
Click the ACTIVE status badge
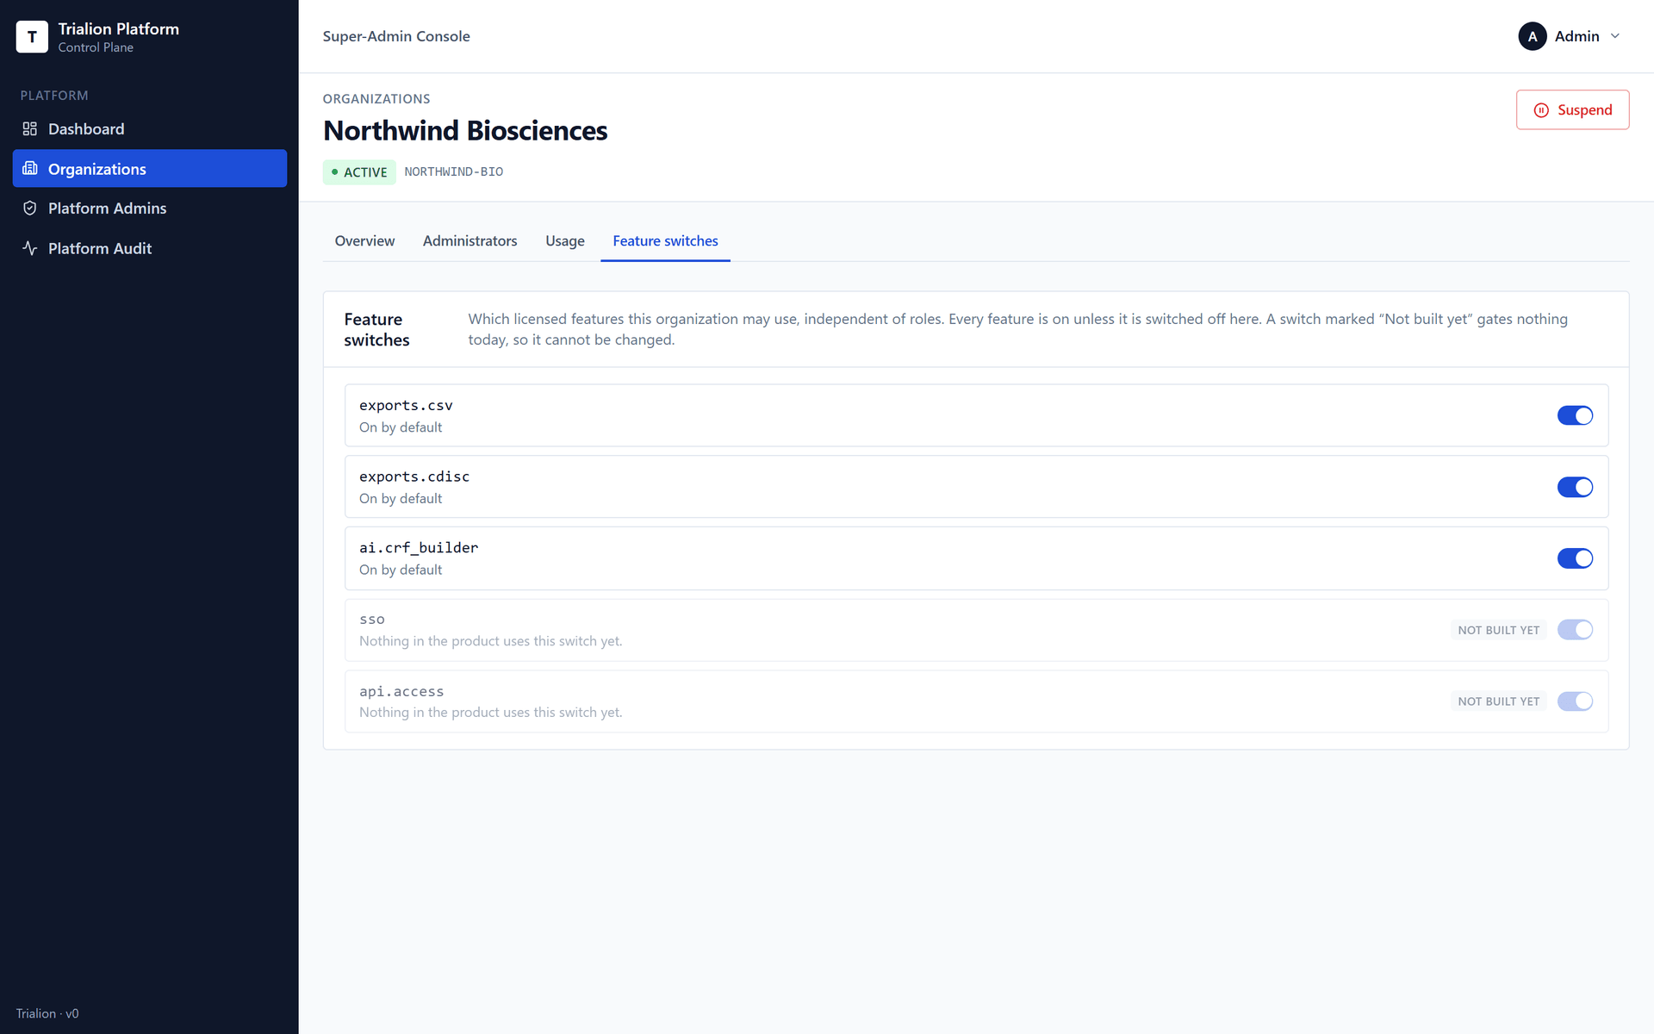coord(359,172)
